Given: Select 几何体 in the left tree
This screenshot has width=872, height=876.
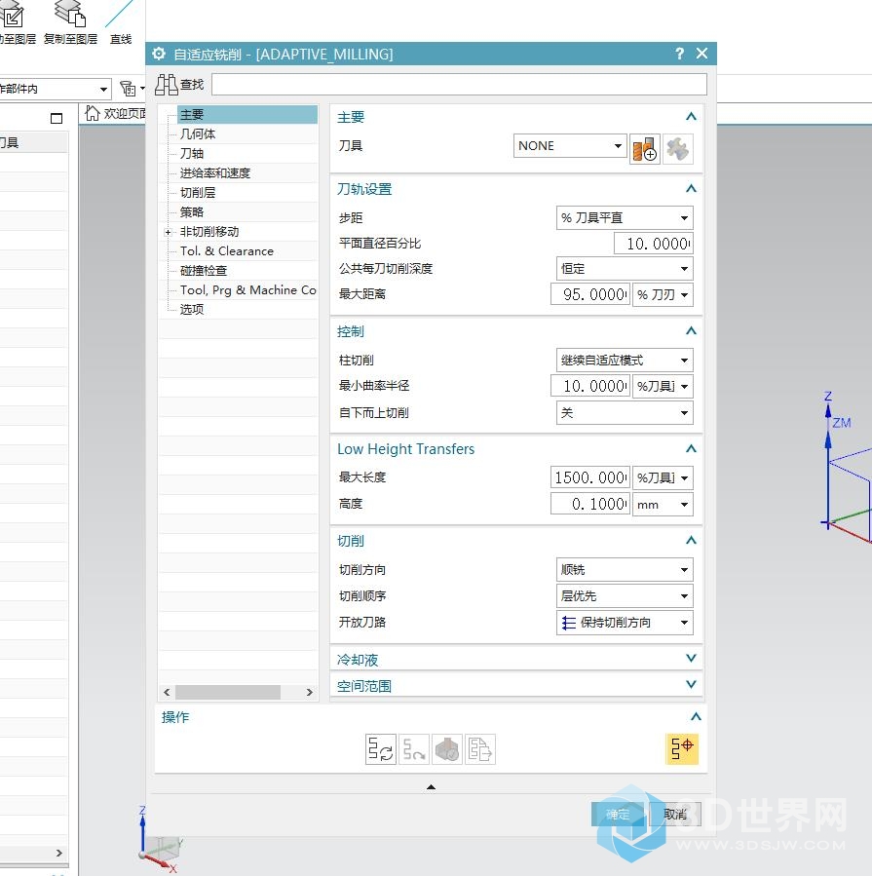Looking at the screenshot, I should [198, 134].
